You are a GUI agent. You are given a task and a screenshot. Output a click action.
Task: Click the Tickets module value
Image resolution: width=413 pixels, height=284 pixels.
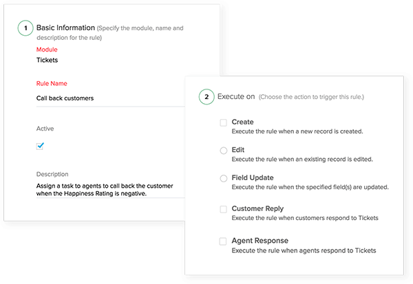47,60
